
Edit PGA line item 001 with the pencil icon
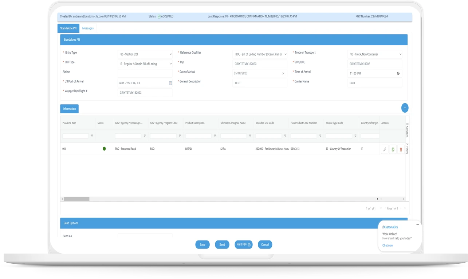click(x=385, y=149)
